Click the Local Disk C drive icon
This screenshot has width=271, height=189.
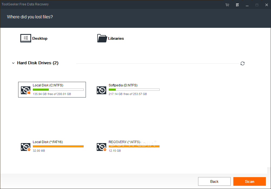tap(25, 90)
